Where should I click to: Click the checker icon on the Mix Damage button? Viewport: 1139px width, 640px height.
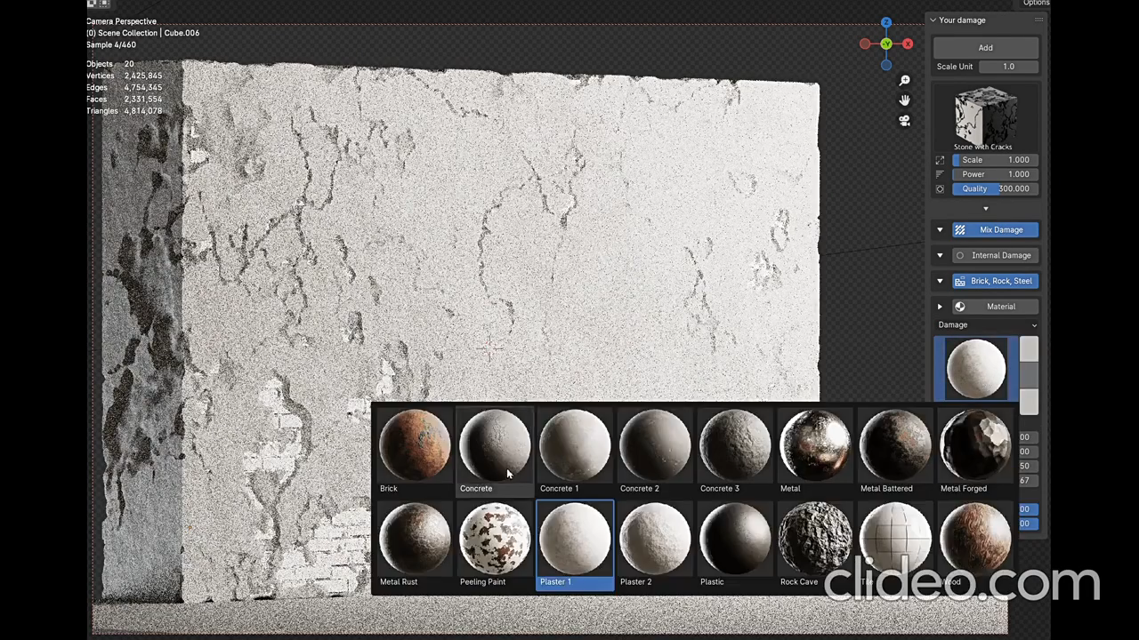pyautogui.click(x=959, y=229)
